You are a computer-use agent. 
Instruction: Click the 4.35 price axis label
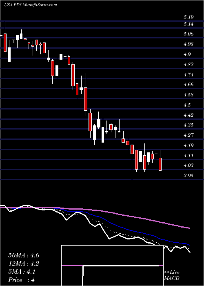click(188, 125)
